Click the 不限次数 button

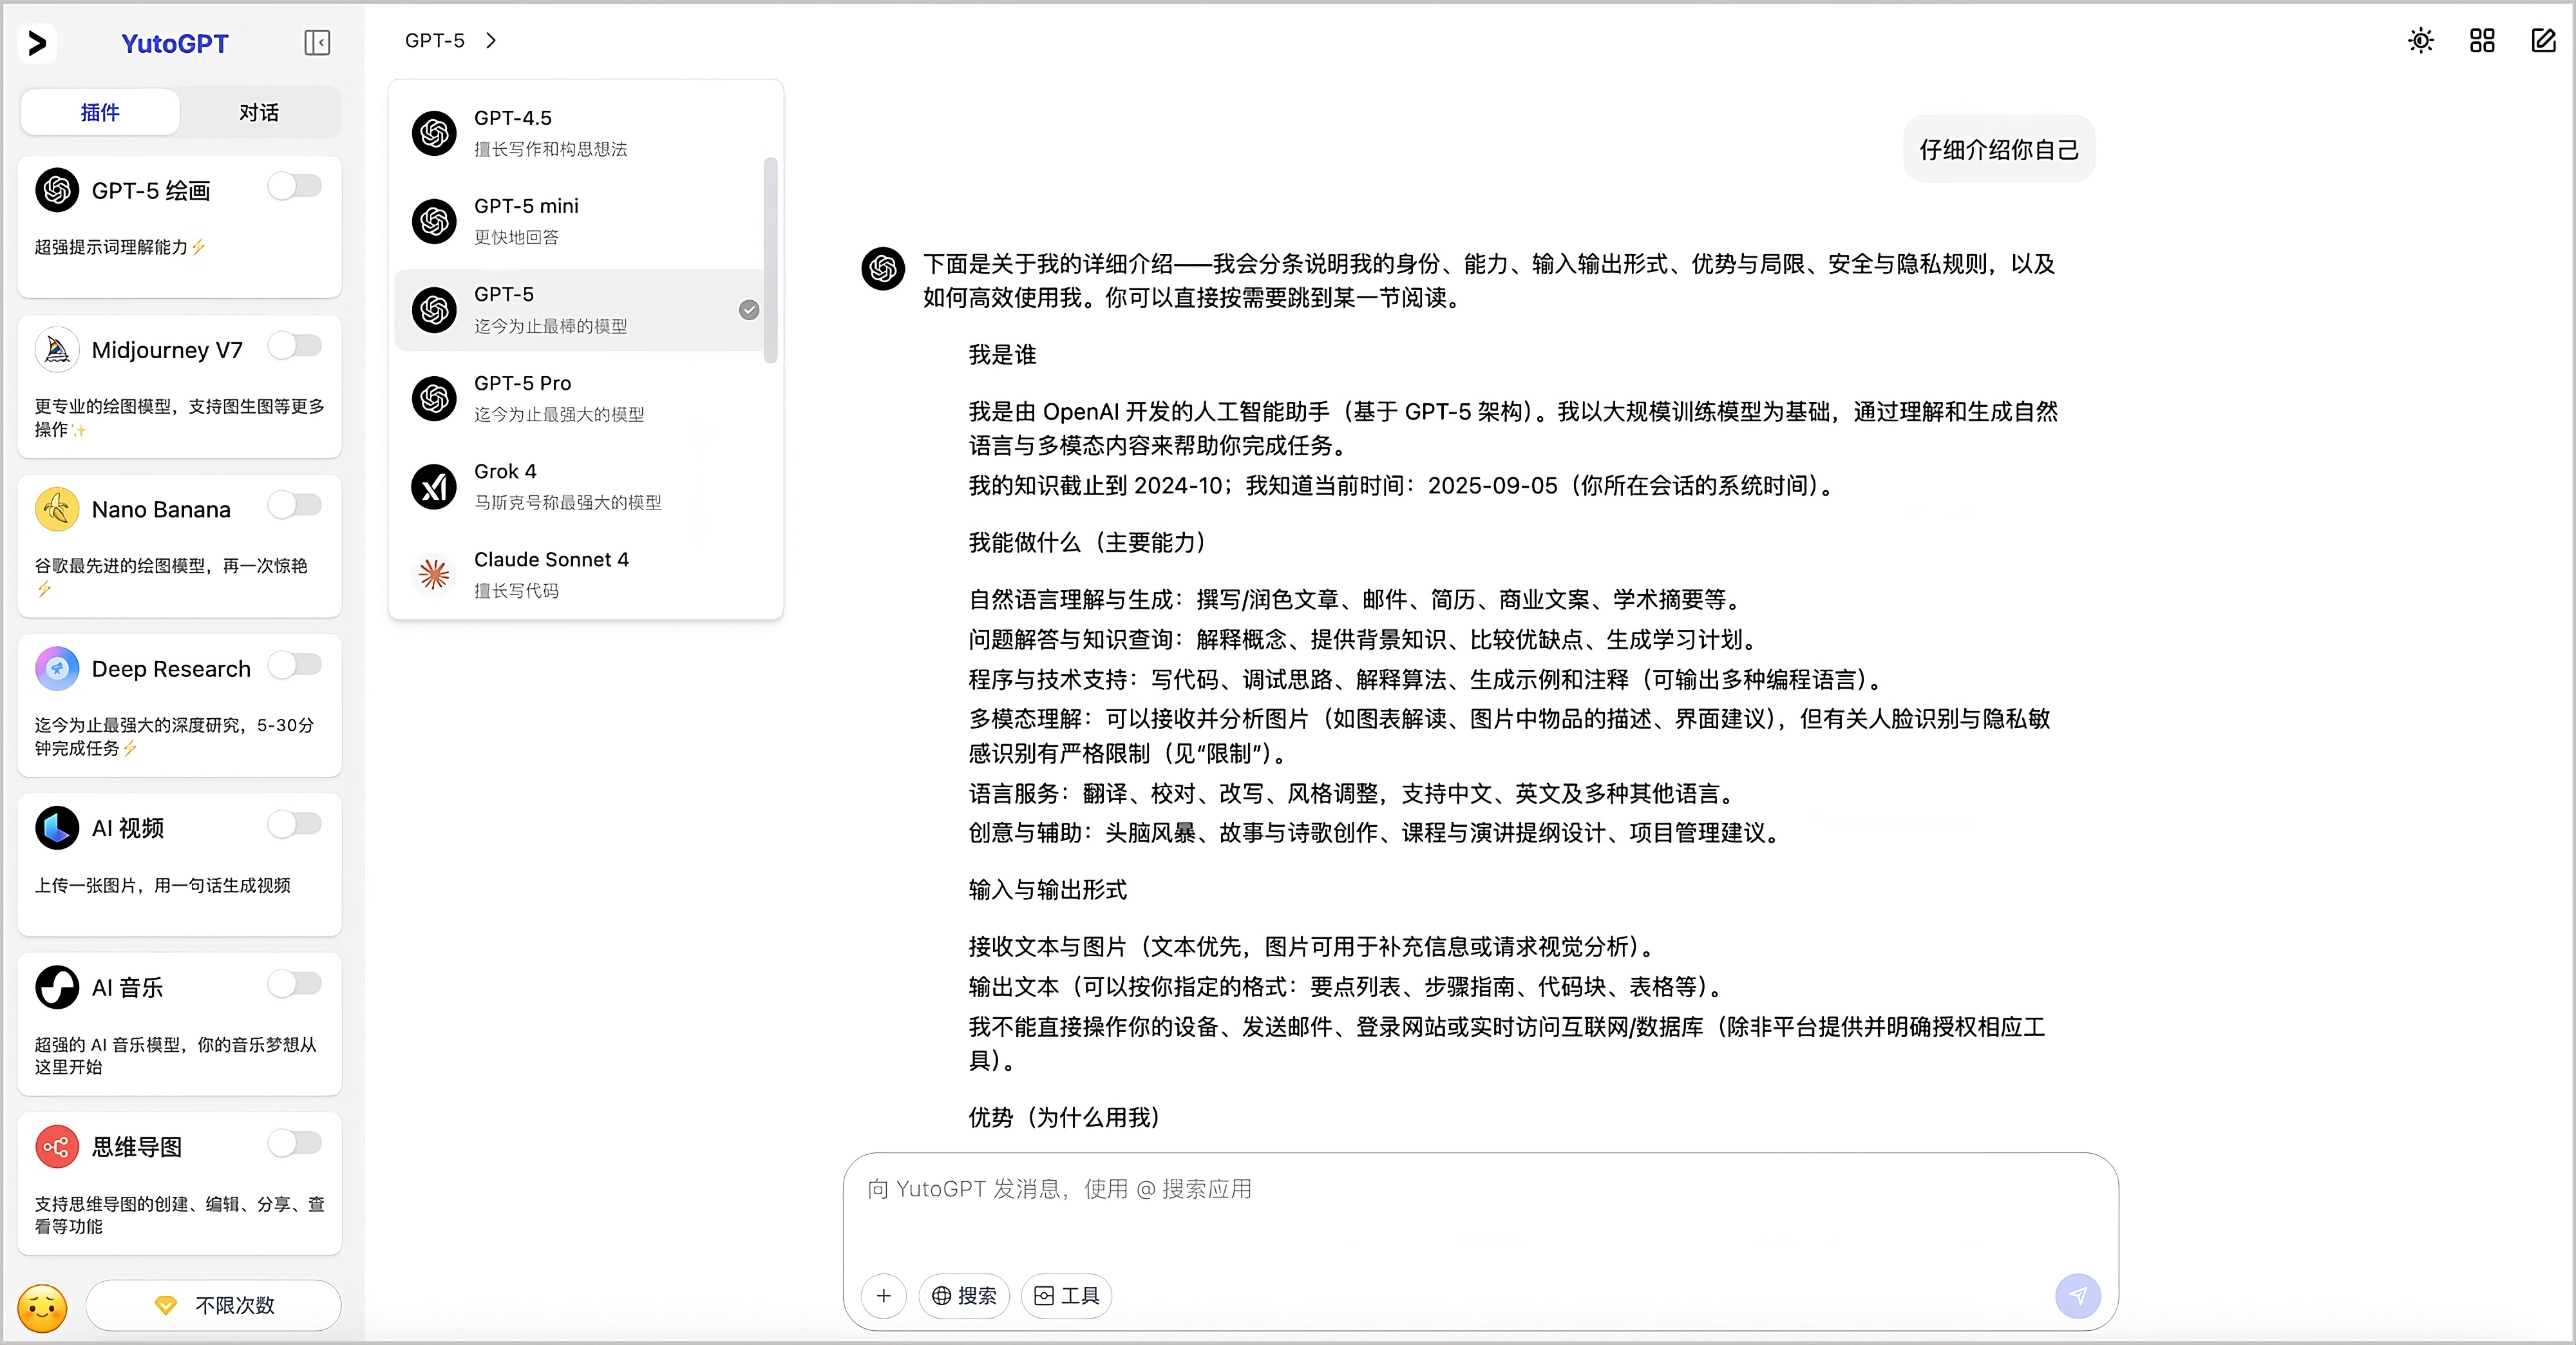click(x=214, y=1305)
